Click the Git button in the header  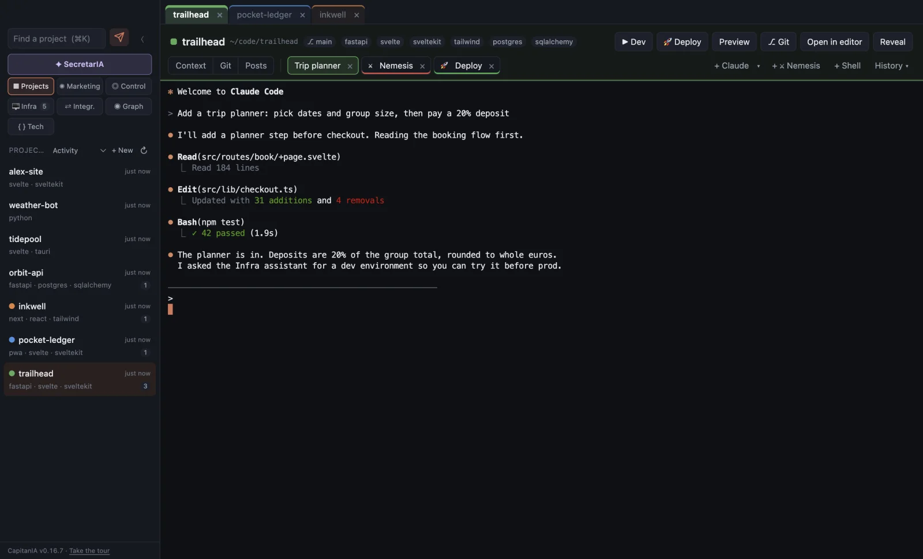(x=778, y=42)
